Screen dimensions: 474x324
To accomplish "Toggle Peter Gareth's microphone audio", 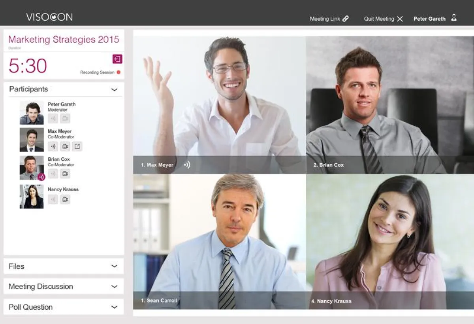I will click(53, 118).
